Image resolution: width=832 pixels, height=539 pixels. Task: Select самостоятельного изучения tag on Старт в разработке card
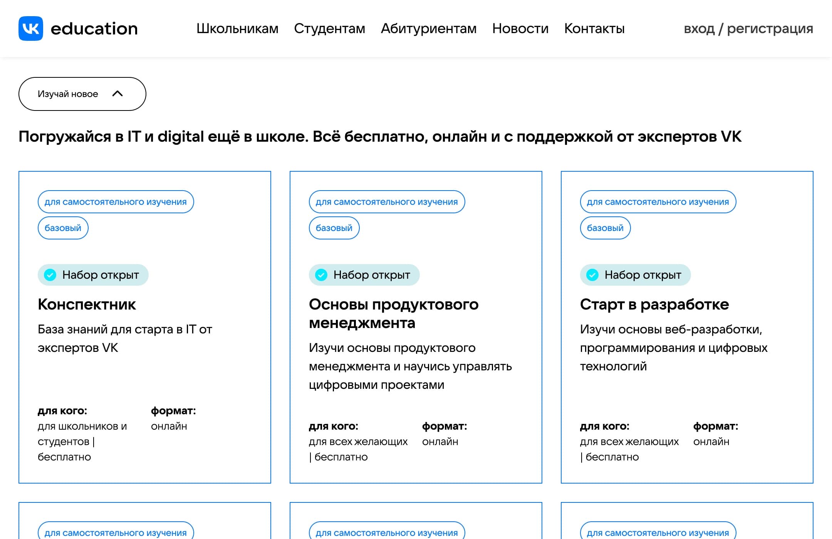click(x=658, y=202)
